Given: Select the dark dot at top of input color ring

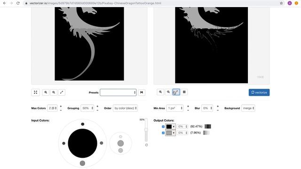Looking at the screenshot, I should tap(83, 124).
